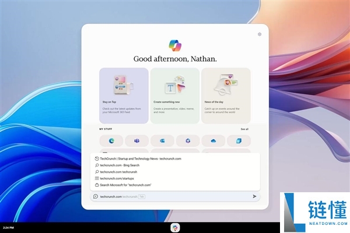This screenshot has width=350, height=233.
Task: Click the chat icon in the prompt box
Action: (96, 196)
